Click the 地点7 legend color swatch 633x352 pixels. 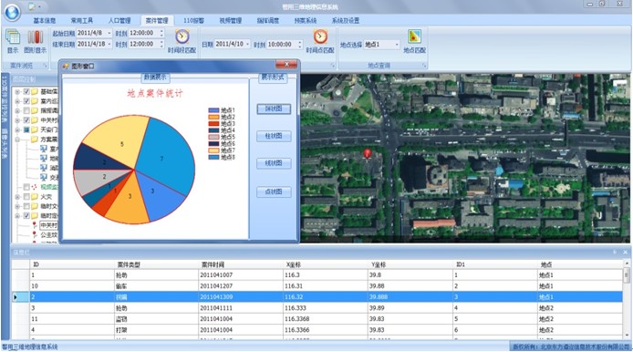[x=213, y=150]
